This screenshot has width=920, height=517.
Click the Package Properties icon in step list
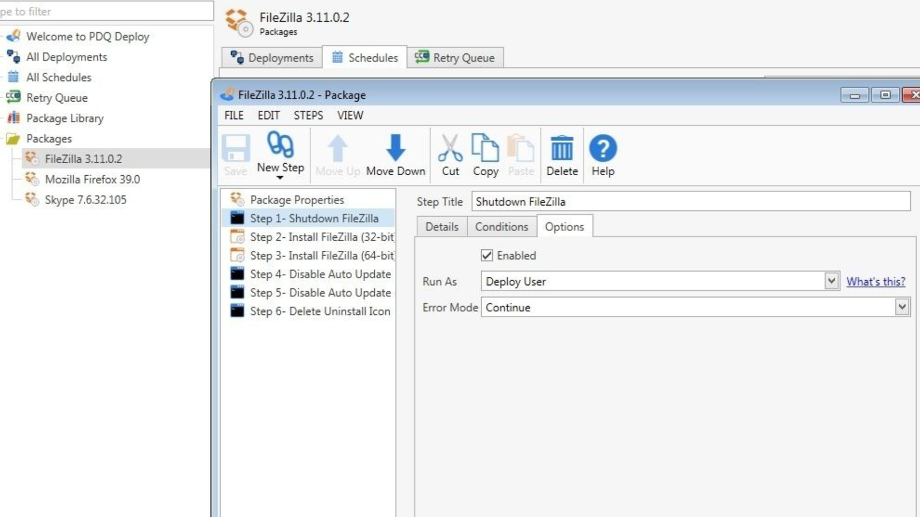coord(237,199)
